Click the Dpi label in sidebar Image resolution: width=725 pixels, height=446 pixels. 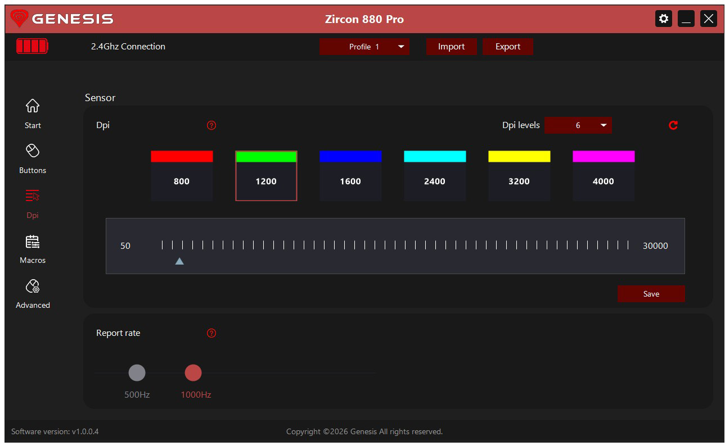(33, 215)
